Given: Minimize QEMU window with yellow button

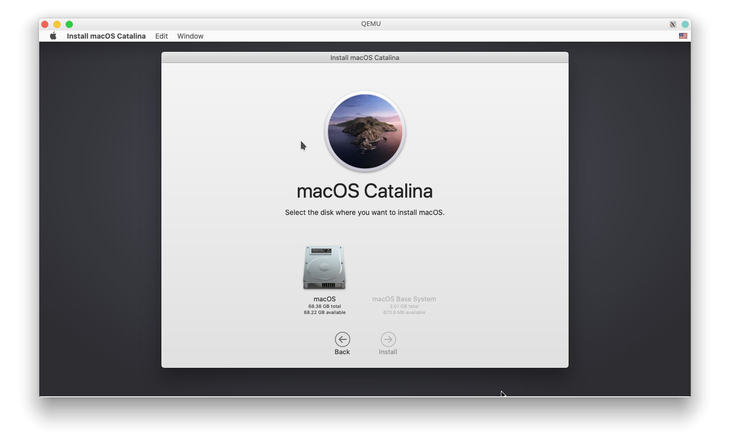Looking at the screenshot, I should pos(57,24).
